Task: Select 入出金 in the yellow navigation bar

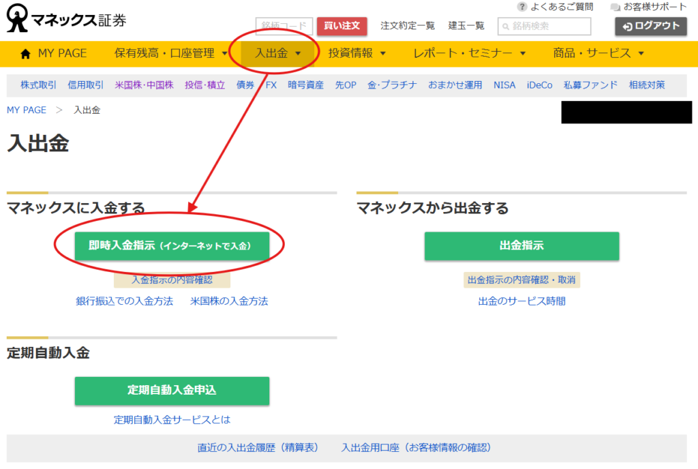Action: click(x=278, y=53)
